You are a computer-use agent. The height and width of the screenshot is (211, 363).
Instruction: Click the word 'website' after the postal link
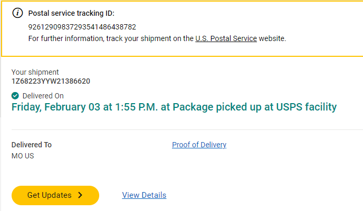[272, 38]
